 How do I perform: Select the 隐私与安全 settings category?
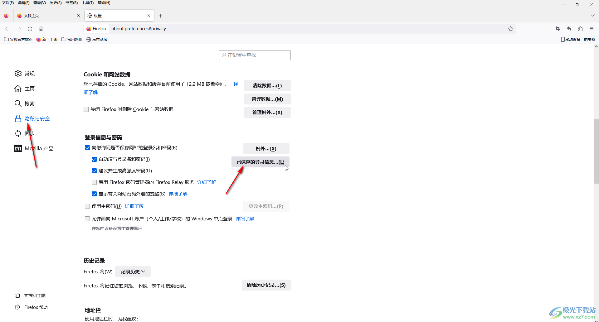pos(32,119)
